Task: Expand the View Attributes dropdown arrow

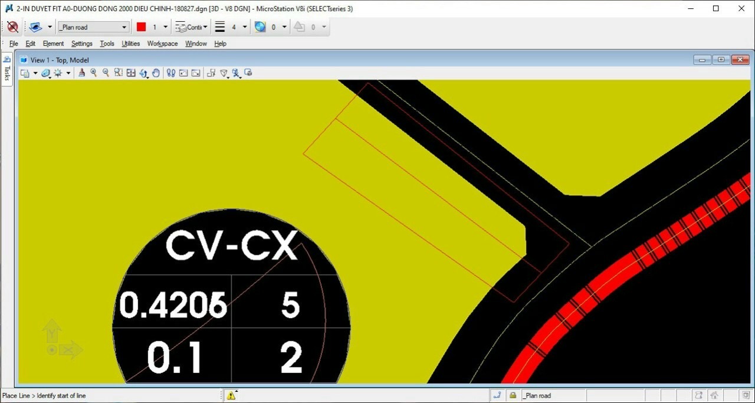Action: coord(35,73)
